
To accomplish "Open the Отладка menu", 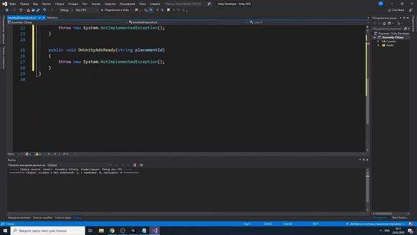I will point(73,4).
